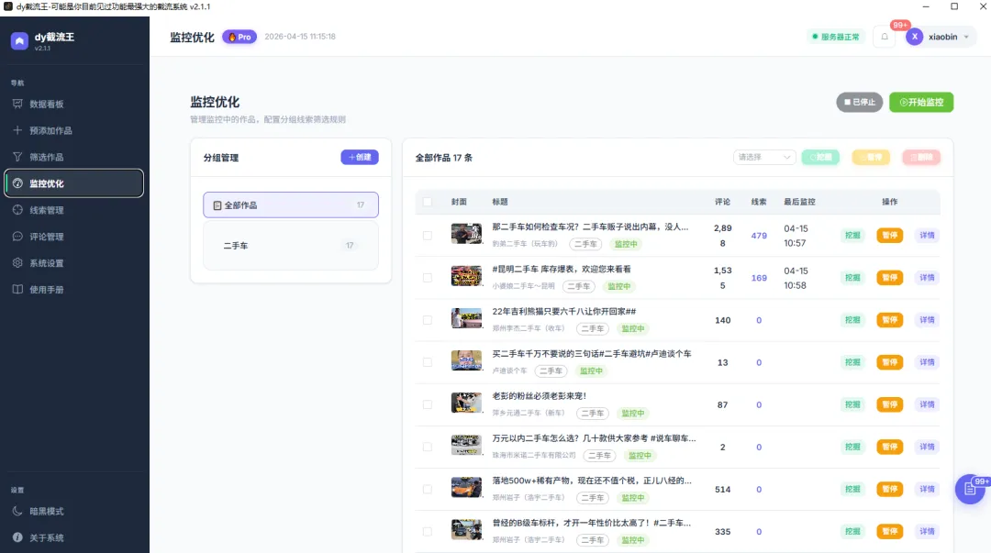Click the floating 99+ chat bubble
This screenshot has width=991, height=553.
969,489
